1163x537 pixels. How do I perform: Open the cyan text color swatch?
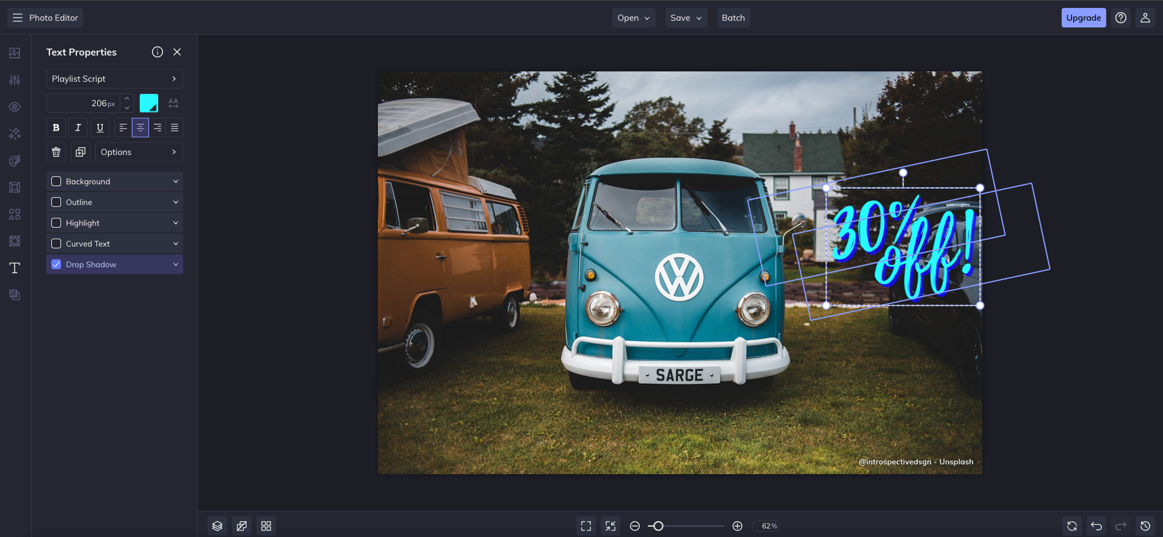pyautogui.click(x=149, y=103)
